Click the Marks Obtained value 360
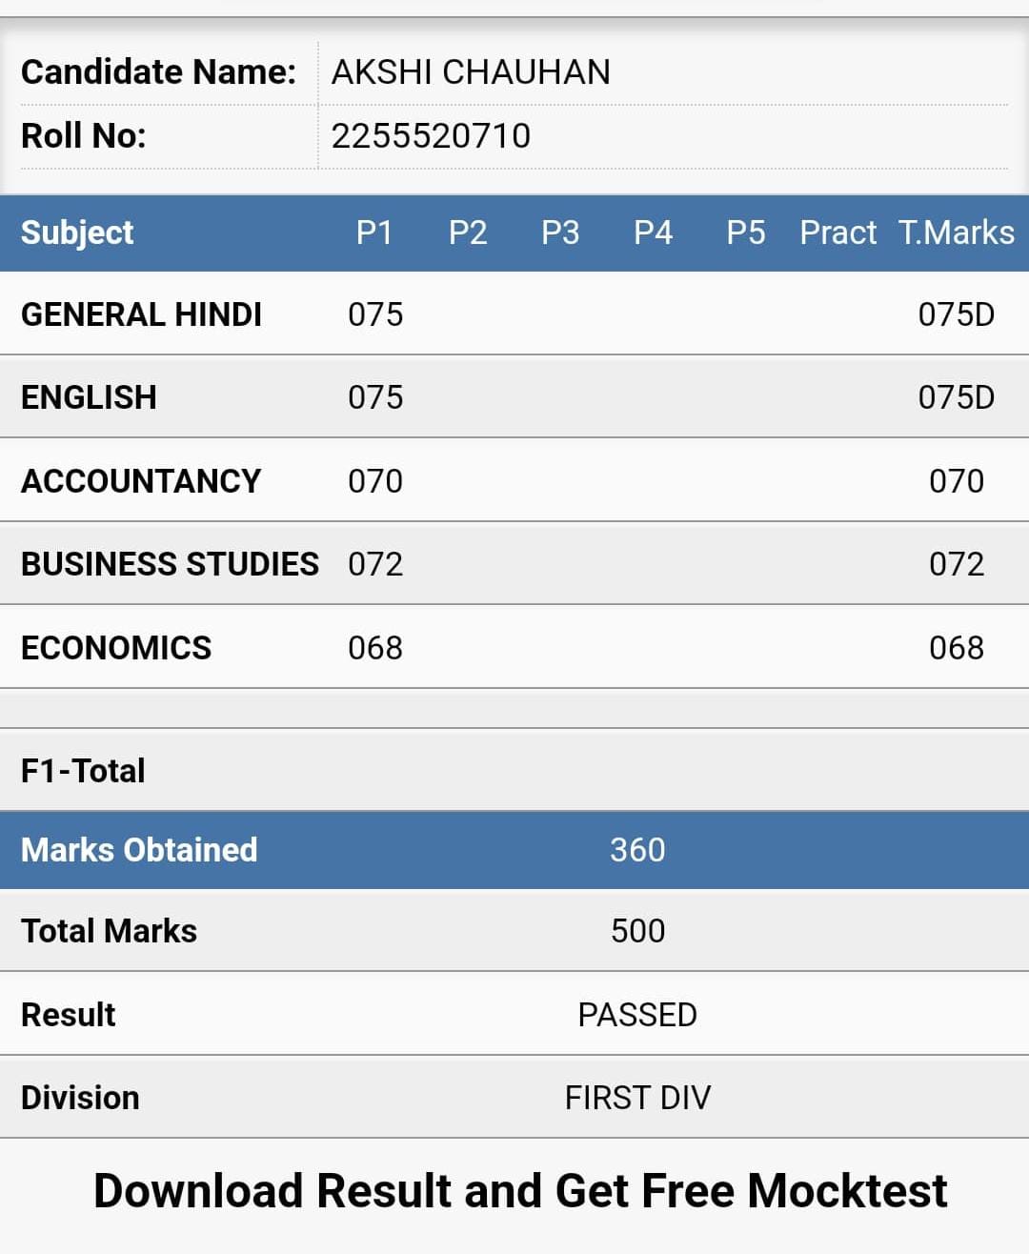Image resolution: width=1029 pixels, height=1254 pixels. [637, 850]
